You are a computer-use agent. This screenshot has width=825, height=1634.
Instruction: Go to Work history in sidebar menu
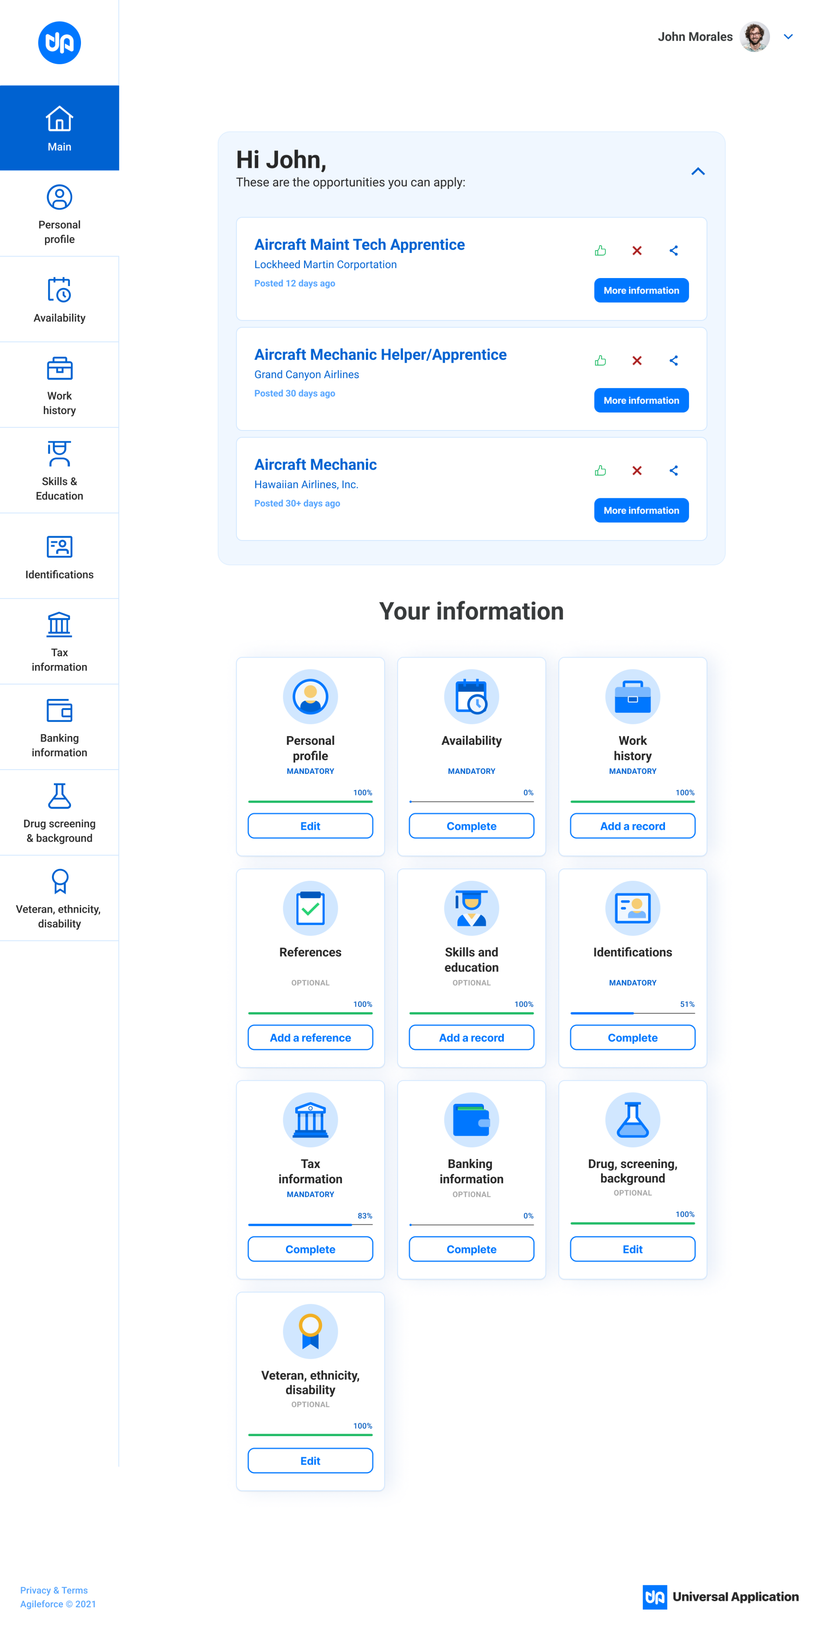point(59,385)
